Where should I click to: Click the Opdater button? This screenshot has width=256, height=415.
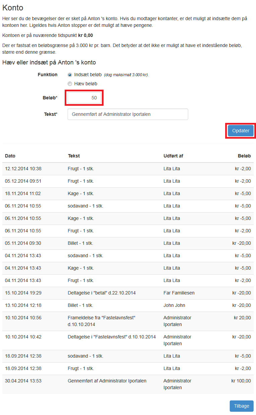pyautogui.click(x=241, y=131)
